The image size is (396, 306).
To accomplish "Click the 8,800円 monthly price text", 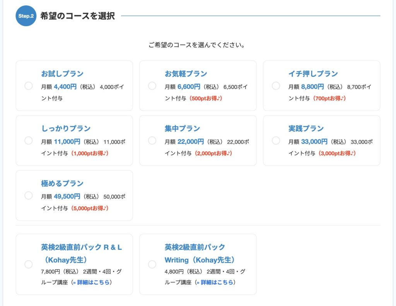I will click(312, 87).
